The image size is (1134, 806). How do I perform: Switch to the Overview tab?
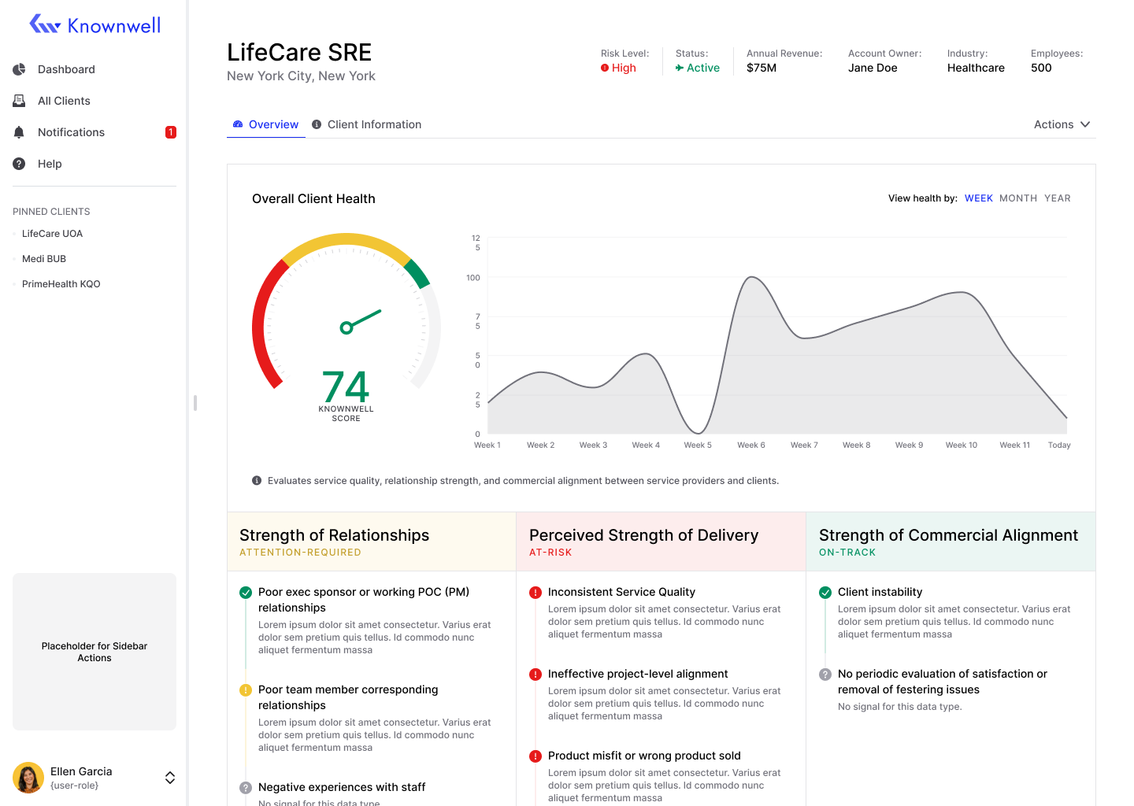coord(266,124)
